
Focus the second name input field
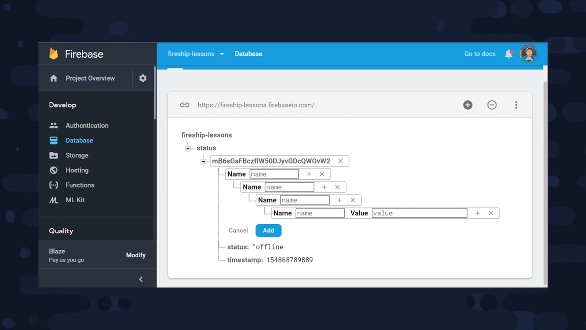click(x=289, y=187)
